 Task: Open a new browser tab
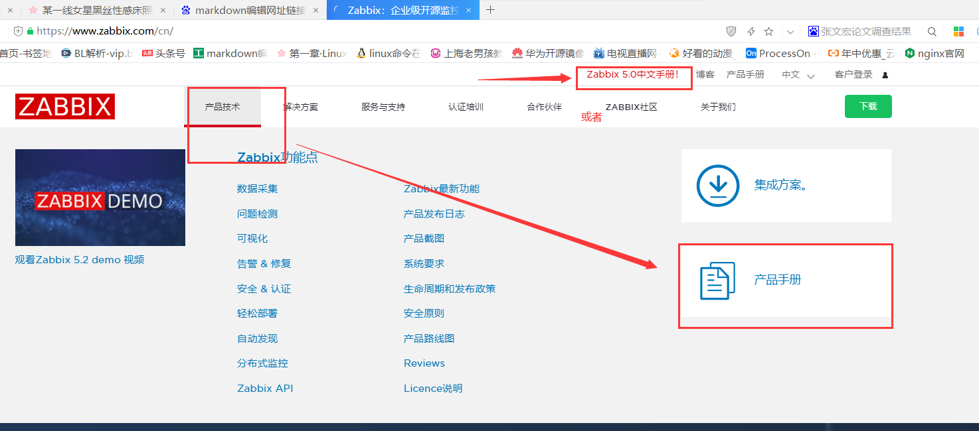(x=491, y=10)
